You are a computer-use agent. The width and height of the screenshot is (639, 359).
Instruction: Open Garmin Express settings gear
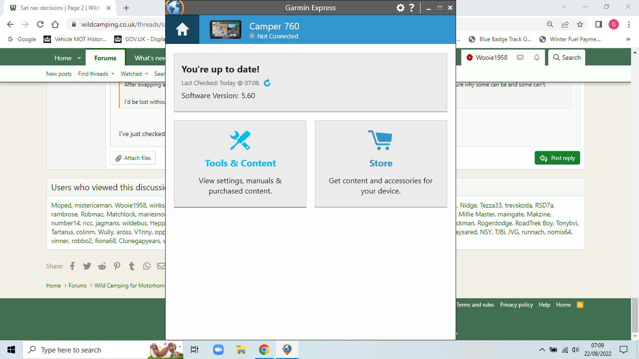coord(400,7)
